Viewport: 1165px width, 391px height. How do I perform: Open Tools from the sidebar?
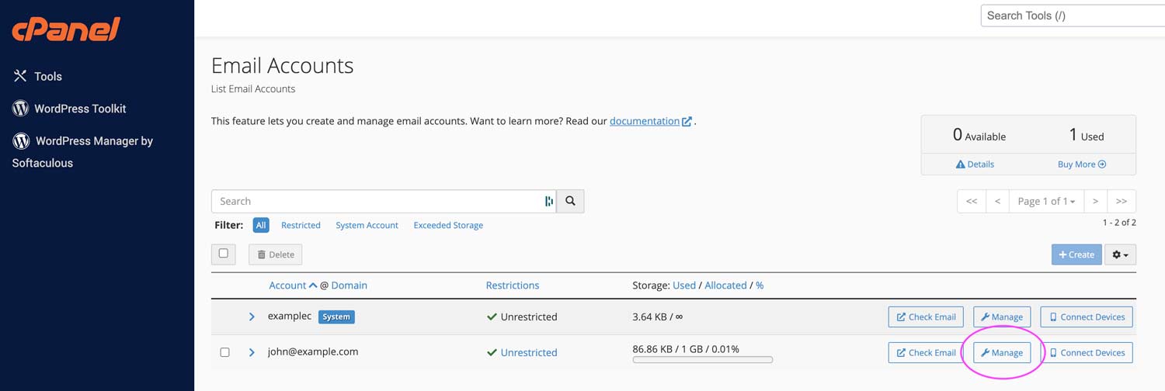point(47,76)
